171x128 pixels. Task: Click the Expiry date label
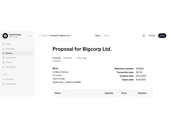tap(128, 80)
